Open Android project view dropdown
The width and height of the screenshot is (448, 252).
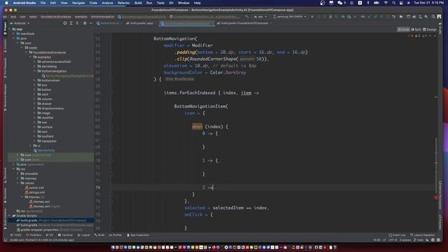point(20,23)
